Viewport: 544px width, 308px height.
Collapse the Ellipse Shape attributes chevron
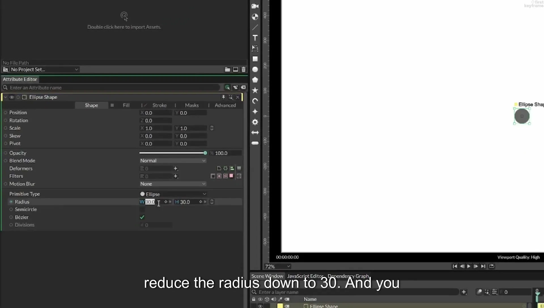pyautogui.click(x=5, y=97)
